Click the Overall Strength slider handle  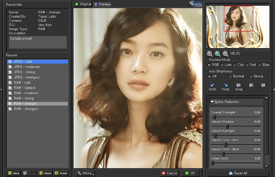tap(214, 117)
